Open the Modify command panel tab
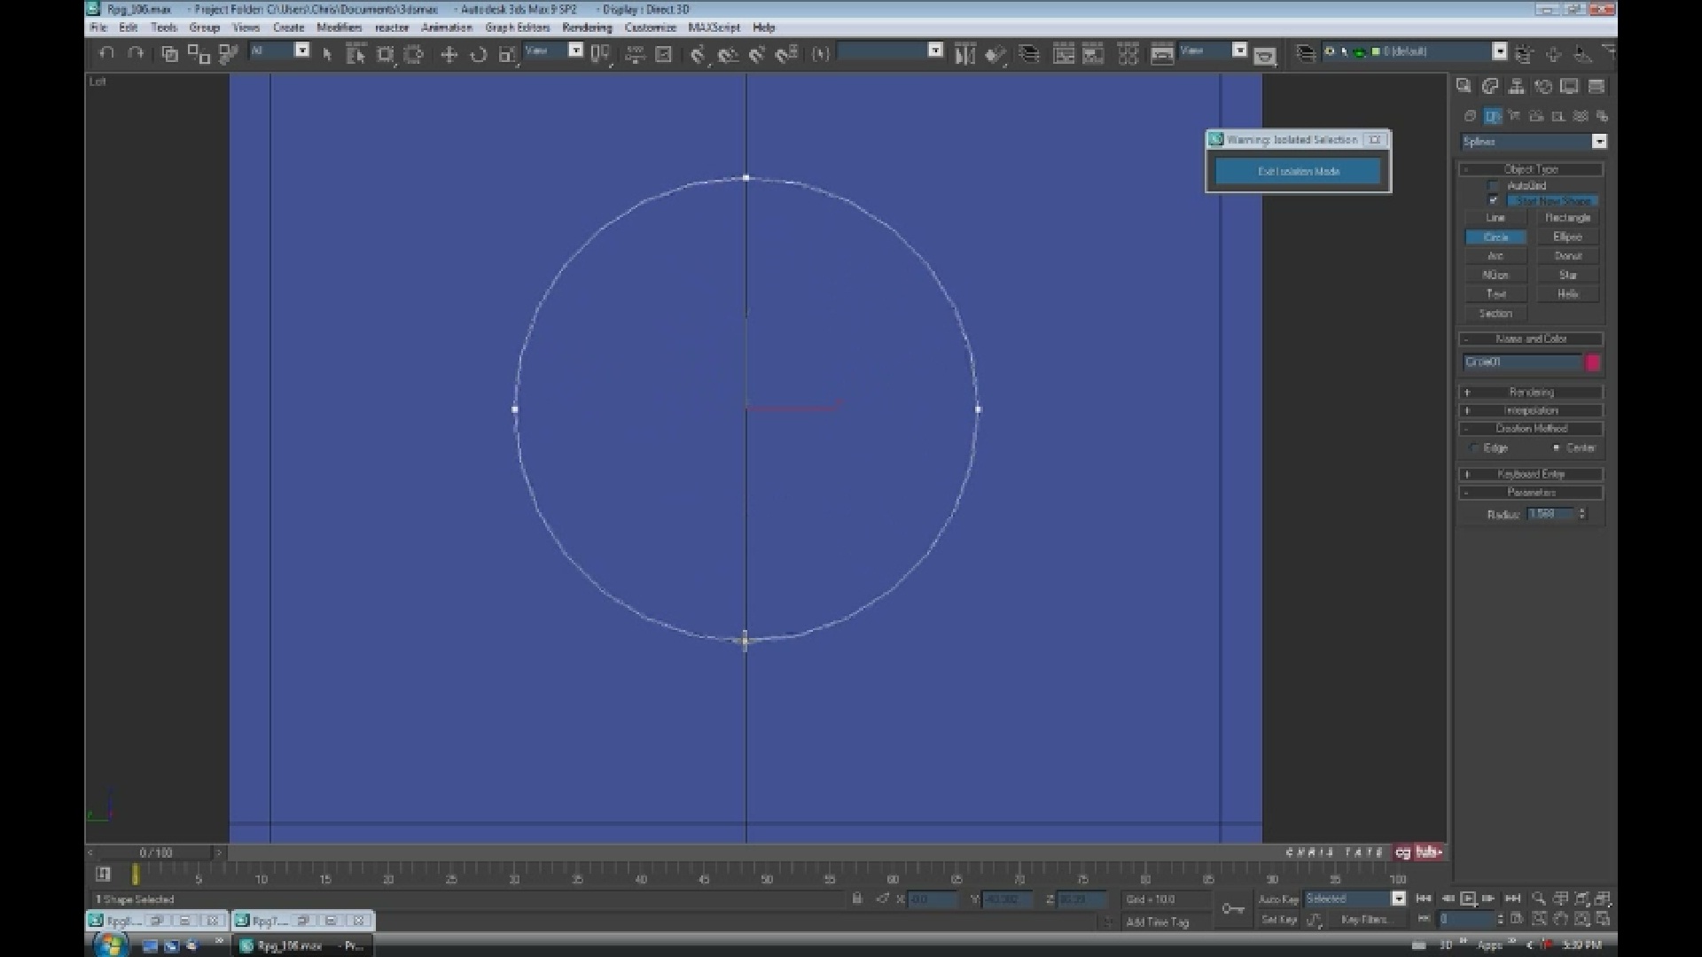Image resolution: width=1702 pixels, height=957 pixels. click(1490, 86)
